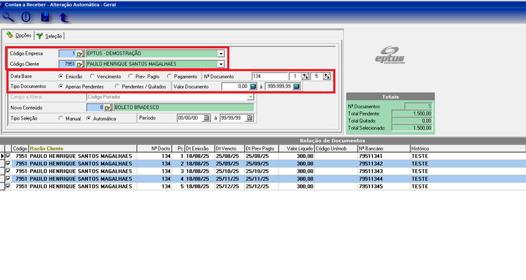Click the exclamation alert toolbar icon
Screen dimensions: 526x280
point(26,17)
